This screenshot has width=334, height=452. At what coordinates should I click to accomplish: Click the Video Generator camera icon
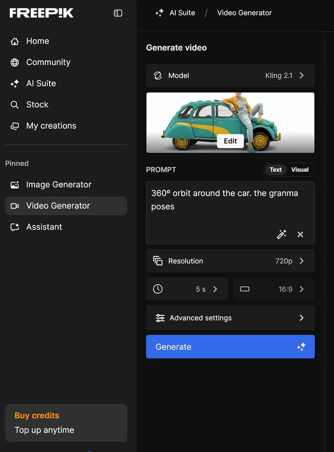pos(15,206)
